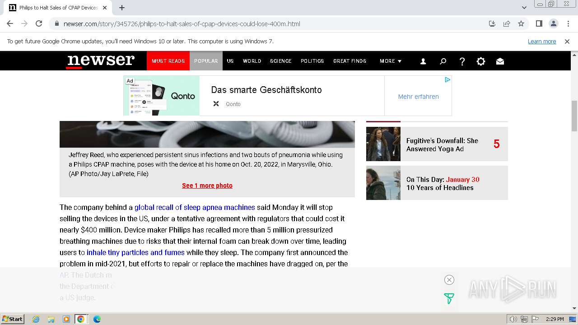
Task: Close the Philips CPAP tab
Action: pyautogui.click(x=105, y=8)
